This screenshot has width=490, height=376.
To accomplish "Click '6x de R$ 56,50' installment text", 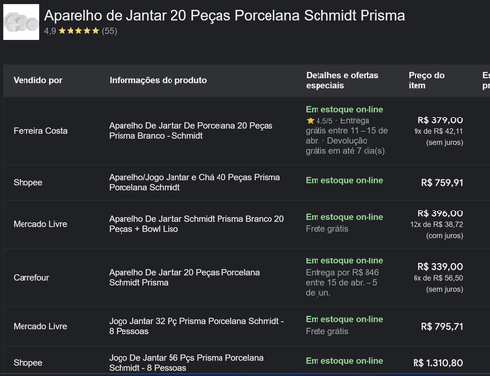I will coord(438,278).
